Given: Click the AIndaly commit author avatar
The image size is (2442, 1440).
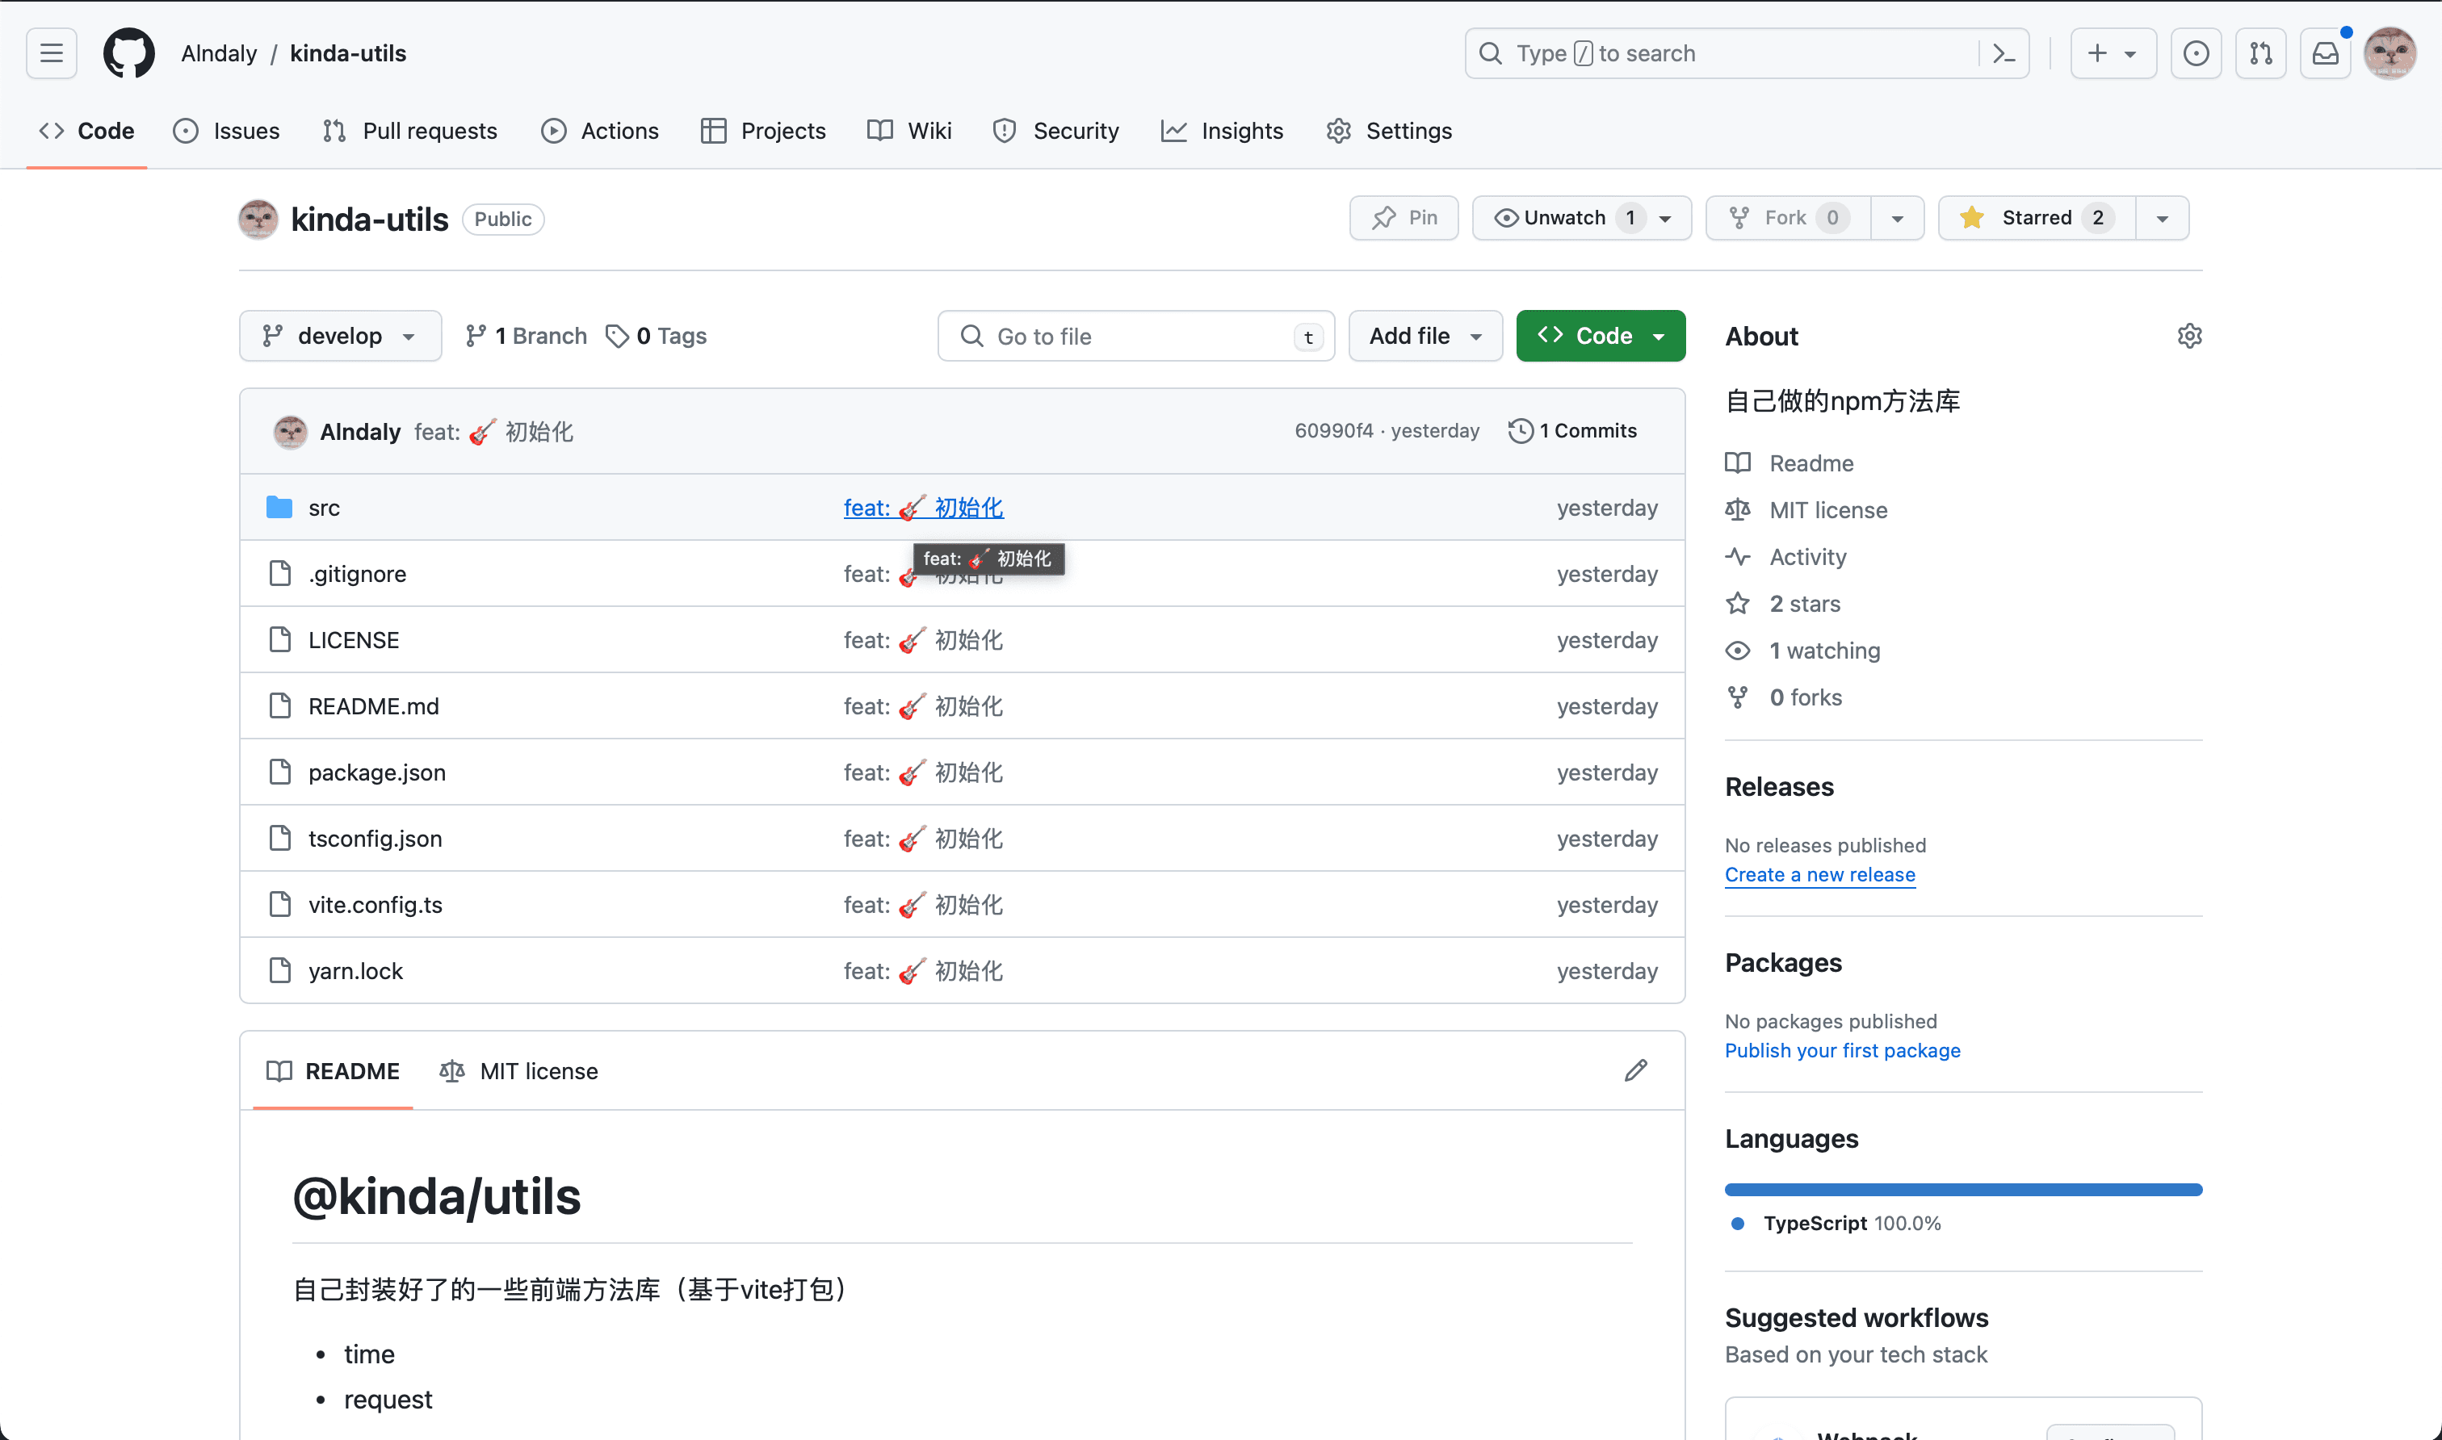Looking at the screenshot, I should 290,432.
